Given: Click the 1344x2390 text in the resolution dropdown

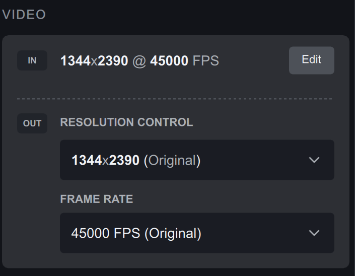Looking at the screenshot, I should [105, 161].
